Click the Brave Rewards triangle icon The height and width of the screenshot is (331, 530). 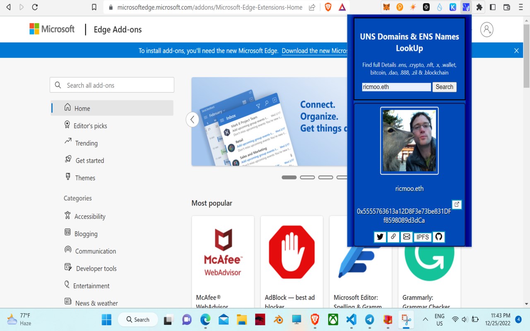tap(342, 7)
